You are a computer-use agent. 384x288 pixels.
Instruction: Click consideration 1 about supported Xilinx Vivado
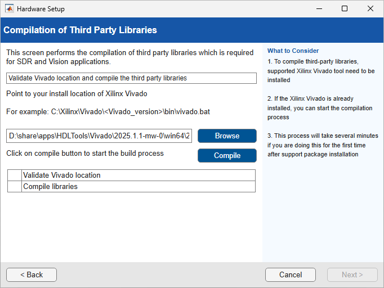click(321, 71)
